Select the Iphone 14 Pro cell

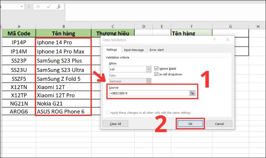click(64, 42)
